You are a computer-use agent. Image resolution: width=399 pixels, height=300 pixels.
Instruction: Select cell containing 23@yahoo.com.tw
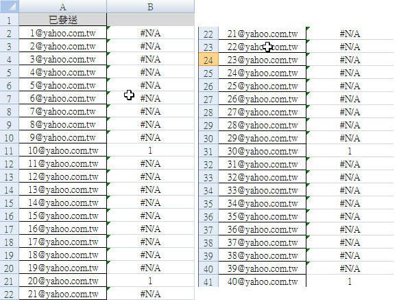click(263, 60)
